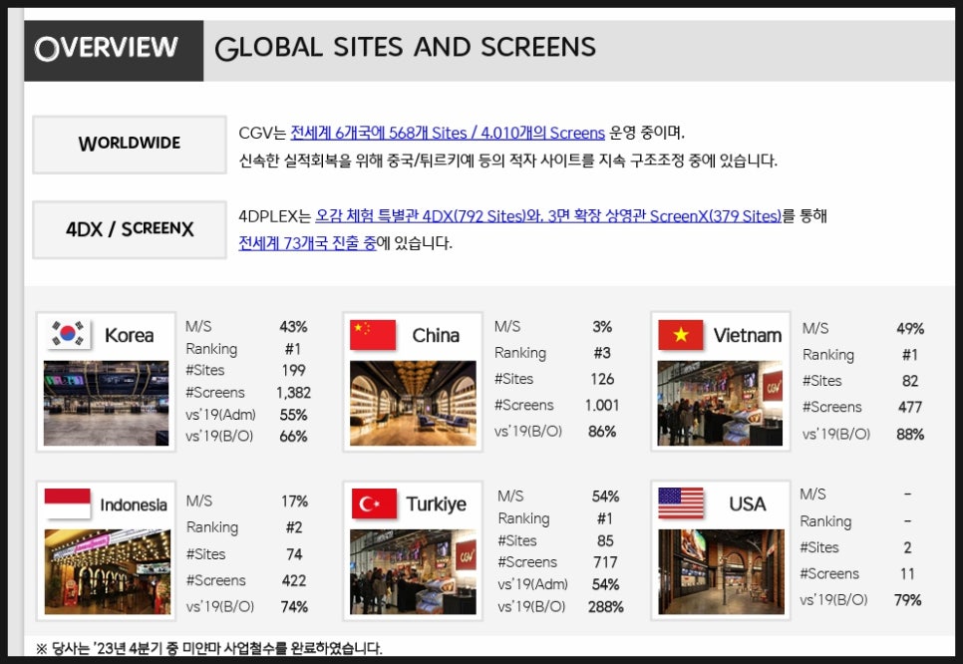This screenshot has height=664, width=963.
Task: Select China's 126 sites value
Action: pos(602,379)
